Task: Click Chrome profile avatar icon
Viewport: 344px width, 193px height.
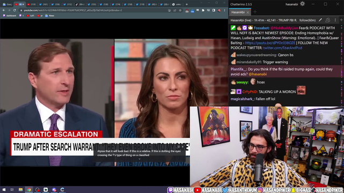Action: click(x=219, y=10)
